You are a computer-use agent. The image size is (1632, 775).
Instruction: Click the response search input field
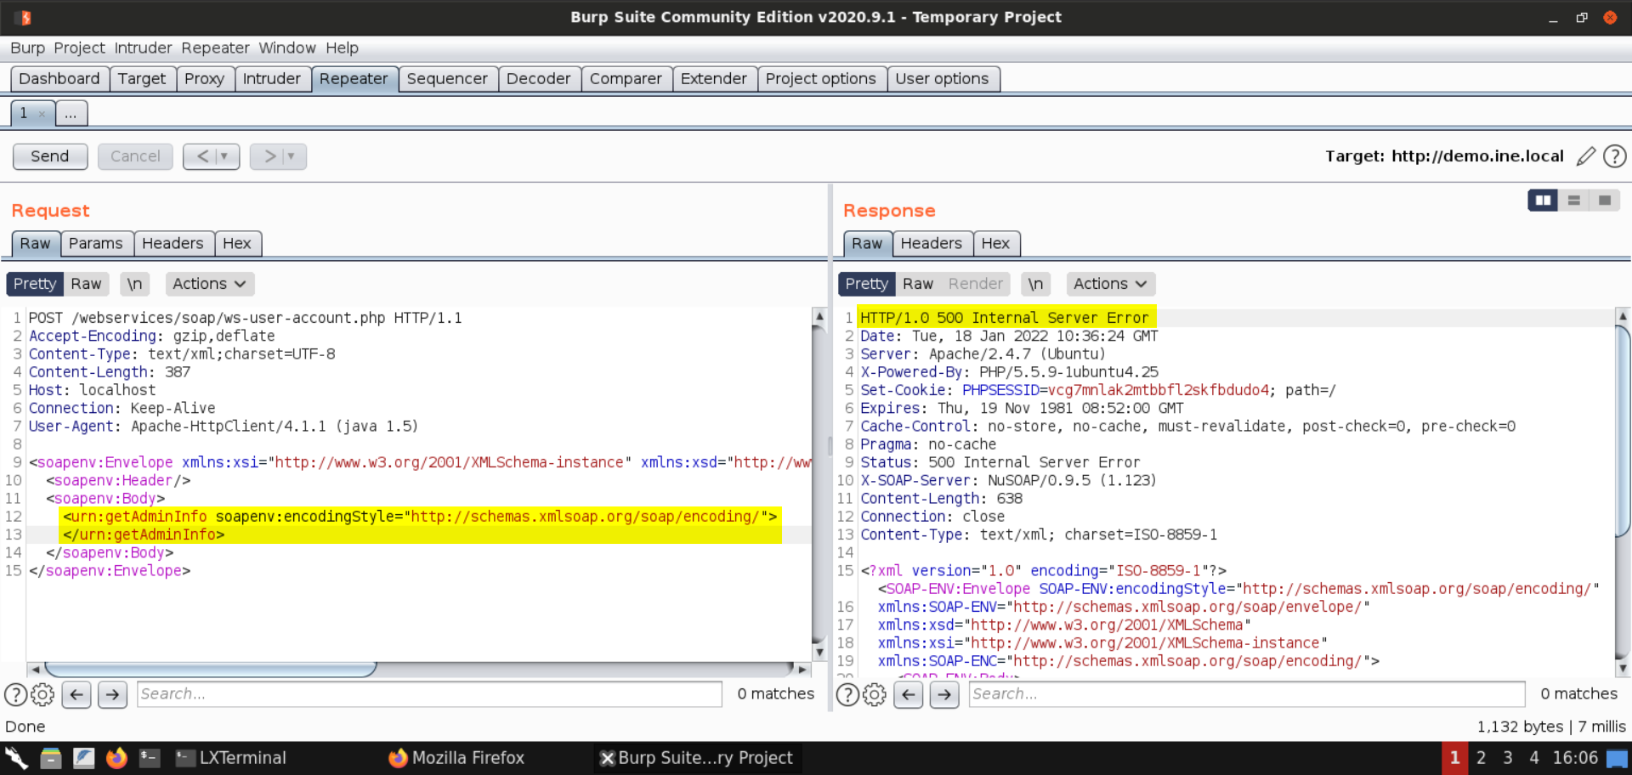1246,694
